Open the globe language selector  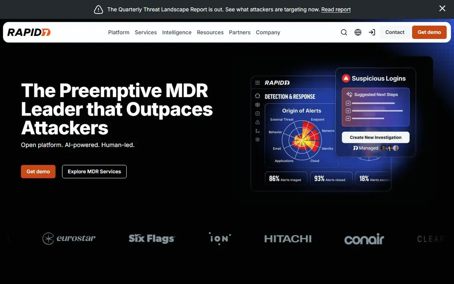[x=358, y=32]
